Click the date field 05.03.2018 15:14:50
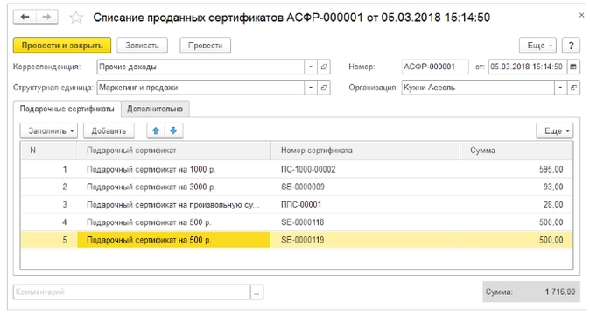 pyautogui.click(x=528, y=67)
